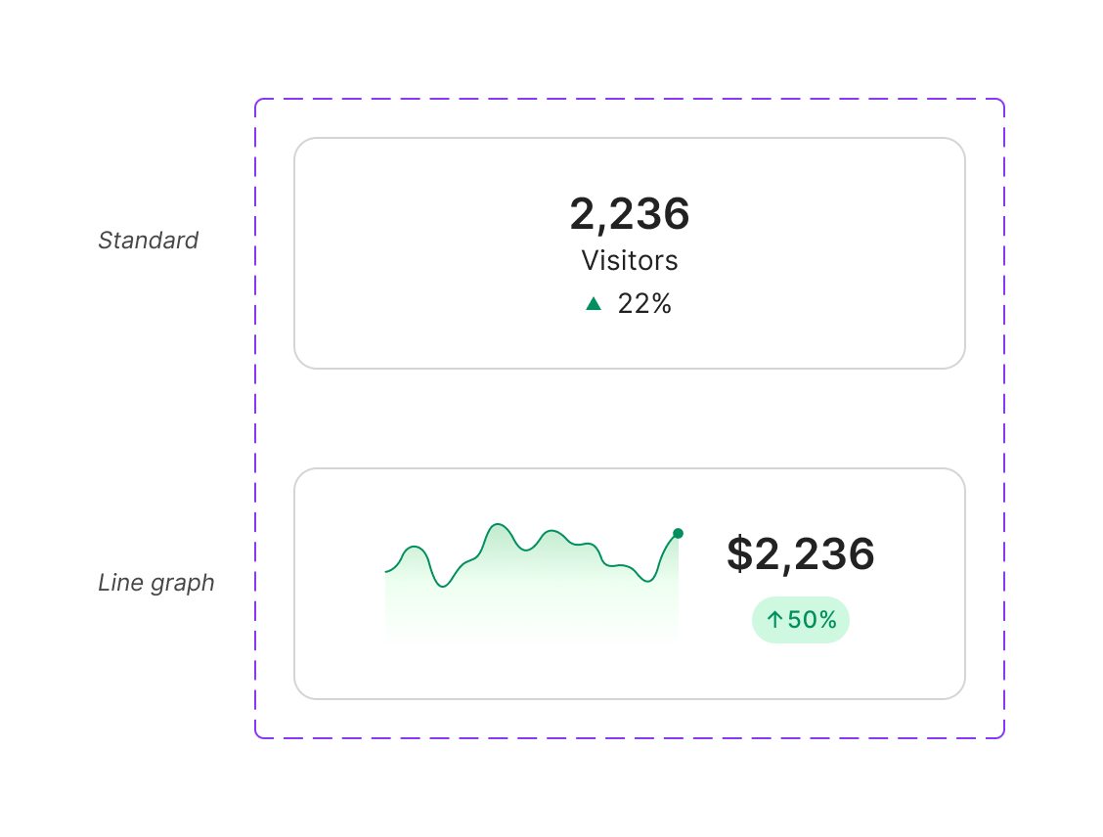Click the left start of the line graph

tap(386, 572)
